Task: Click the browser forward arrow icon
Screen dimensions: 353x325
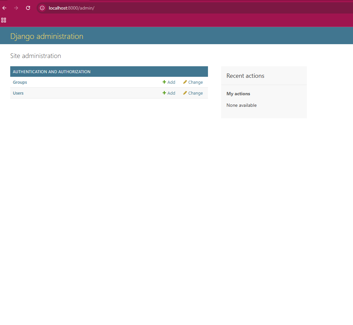Action: click(x=16, y=8)
